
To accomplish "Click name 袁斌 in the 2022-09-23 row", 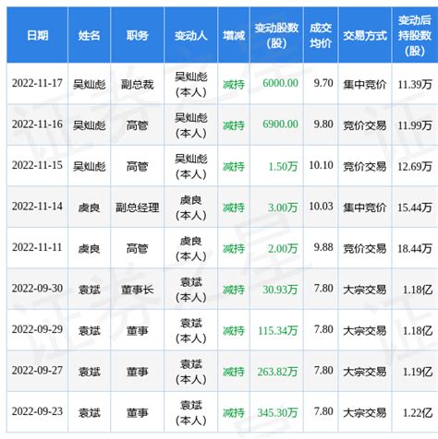I will (89, 412).
